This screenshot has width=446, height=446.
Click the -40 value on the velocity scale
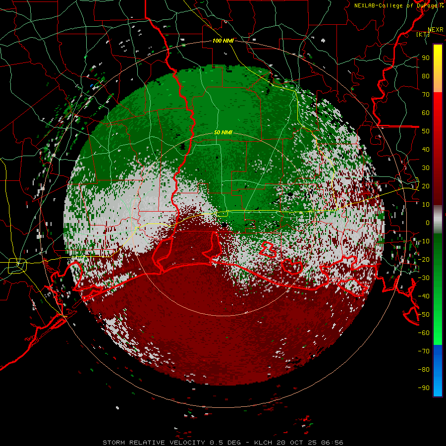[x=424, y=296]
